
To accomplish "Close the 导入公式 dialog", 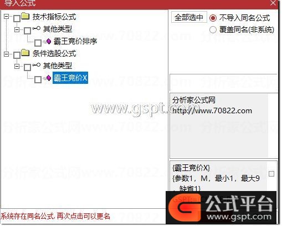I will pos(273,3).
